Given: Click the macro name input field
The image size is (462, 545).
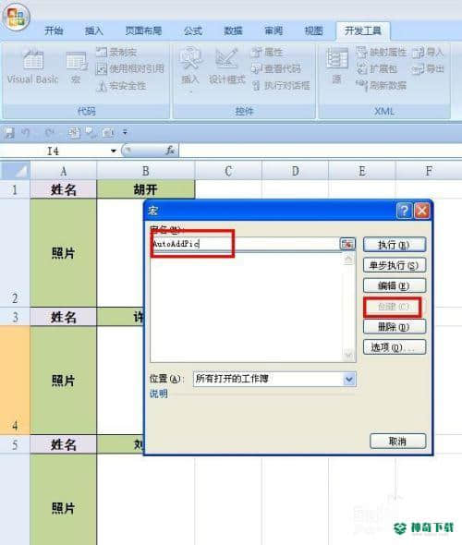Looking at the screenshot, I should [245, 244].
